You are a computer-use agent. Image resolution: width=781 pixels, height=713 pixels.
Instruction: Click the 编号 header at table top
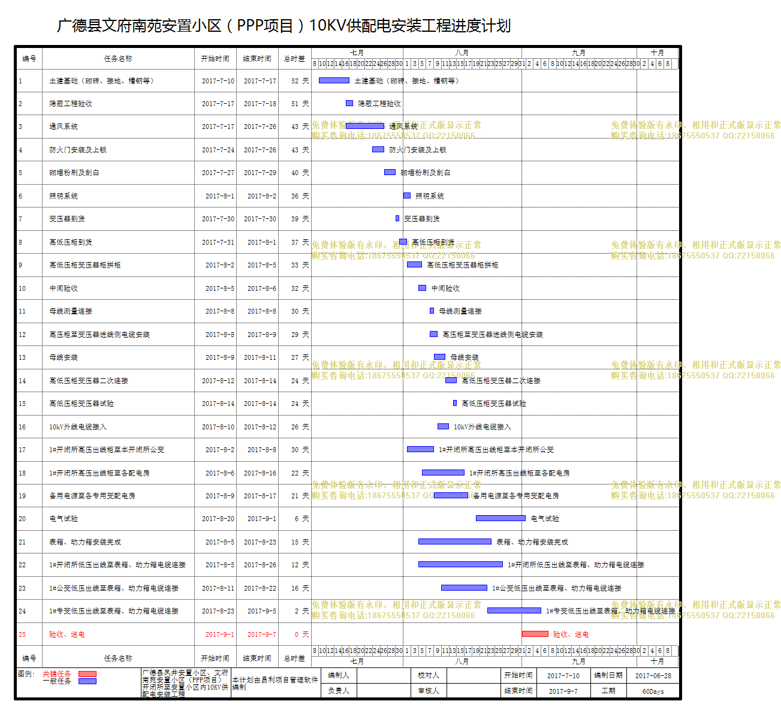pyautogui.click(x=29, y=58)
